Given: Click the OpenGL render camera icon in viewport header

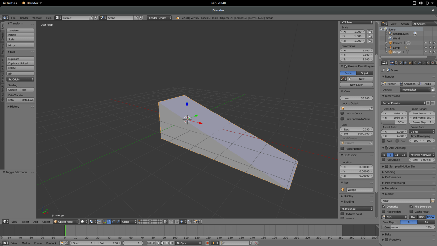Looking at the screenshot, I should tap(195, 222).
